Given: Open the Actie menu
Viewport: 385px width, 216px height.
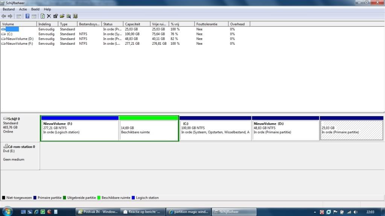Looking at the screenshot, I should pyautogui.click(x=23, y=9).
